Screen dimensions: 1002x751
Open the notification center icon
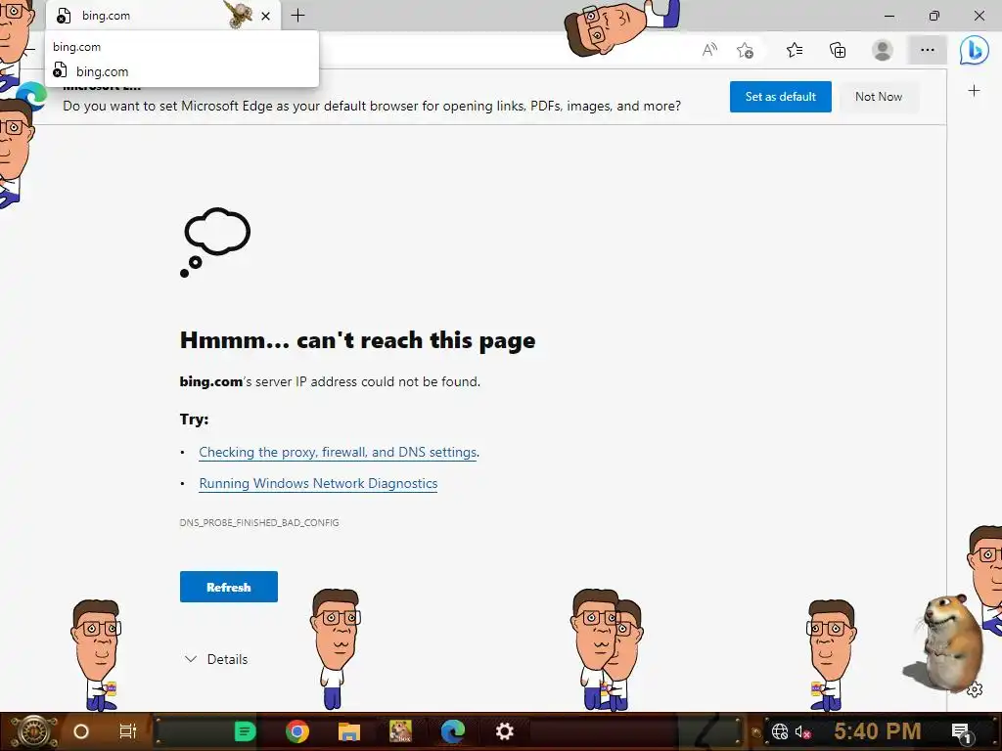point(961,731)
